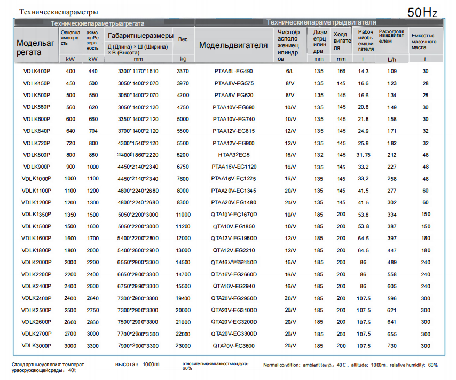Select dimensions 7900*2900*3300
456x380 pixels.
138,346
